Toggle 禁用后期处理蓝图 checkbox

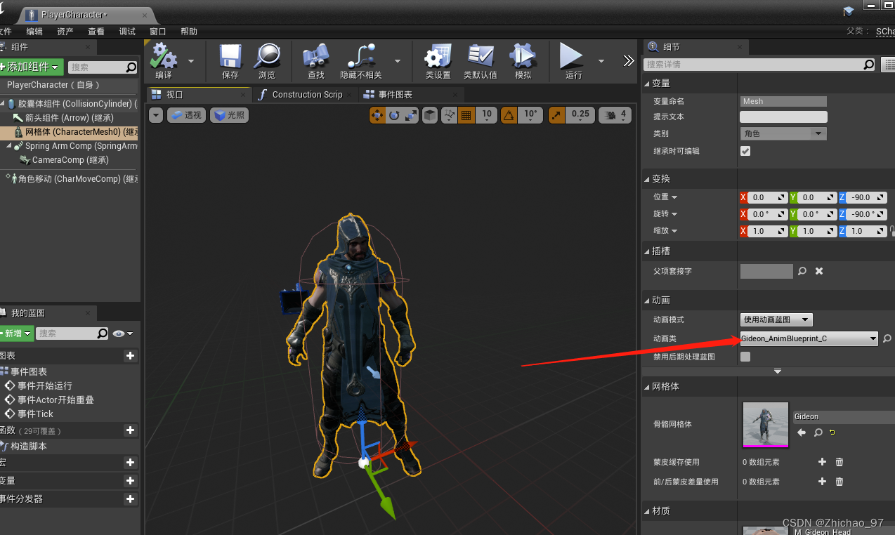[x=745, y=357]
